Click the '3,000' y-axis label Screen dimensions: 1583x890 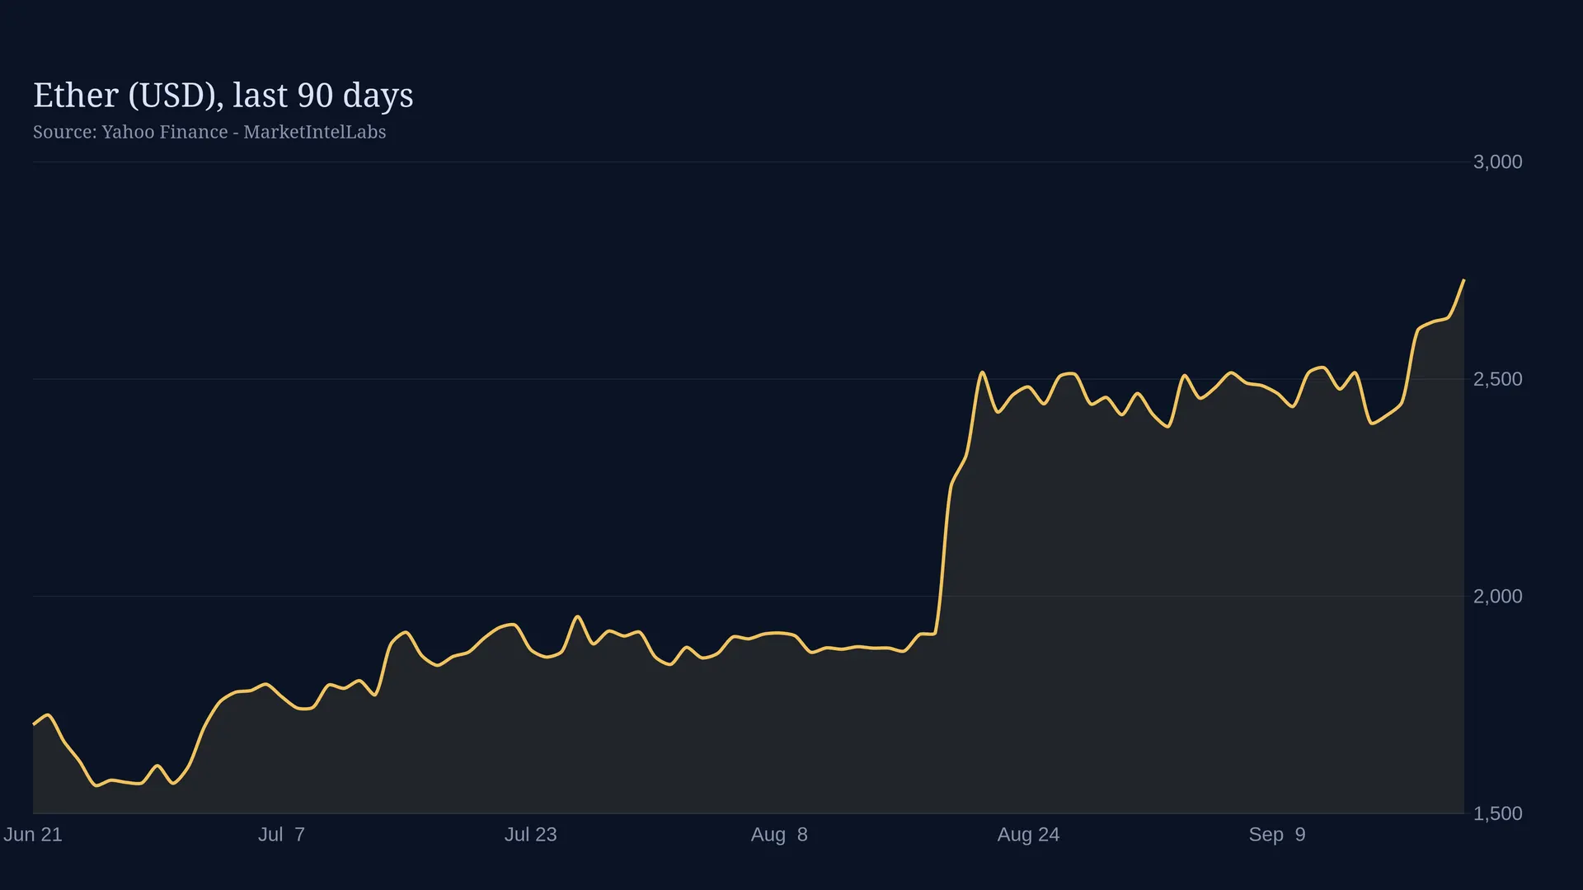click(x=1497, y=162)
